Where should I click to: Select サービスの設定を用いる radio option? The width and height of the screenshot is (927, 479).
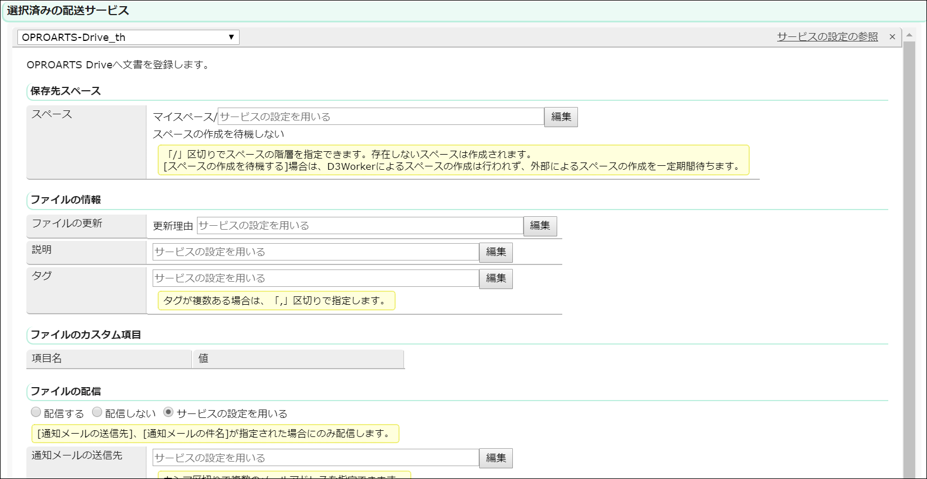pos(168,412)
